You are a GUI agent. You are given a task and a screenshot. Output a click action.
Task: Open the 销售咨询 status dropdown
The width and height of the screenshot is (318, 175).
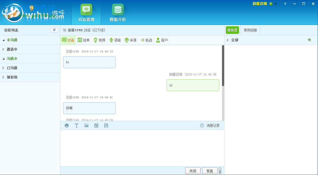point(276,4)
